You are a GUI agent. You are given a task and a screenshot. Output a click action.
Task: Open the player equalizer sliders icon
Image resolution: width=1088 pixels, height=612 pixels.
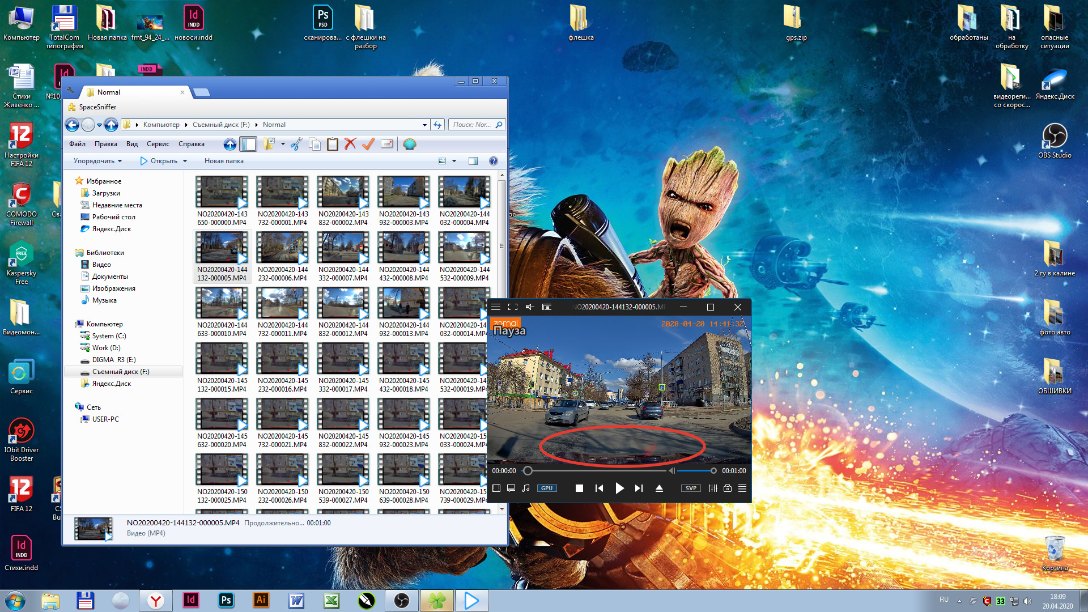713,488
